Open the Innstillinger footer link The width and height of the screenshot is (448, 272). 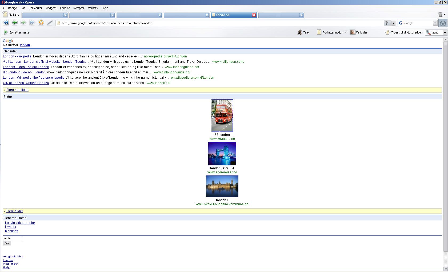click(10, 264)
